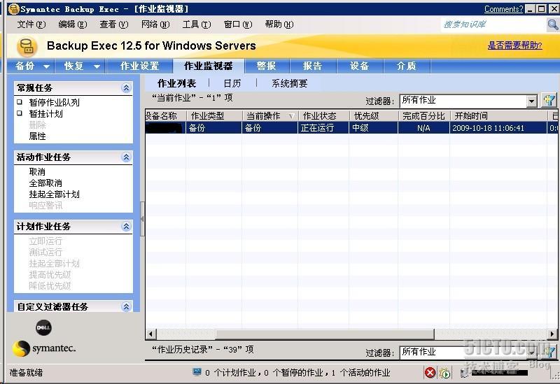Click the Comments? link in title bar

click(x=503, y=9)
